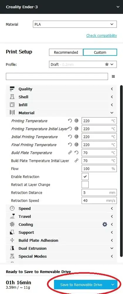Select the Custom print setup tab
The height and width of the screenshot is (294, 123).
coord(100,52)
